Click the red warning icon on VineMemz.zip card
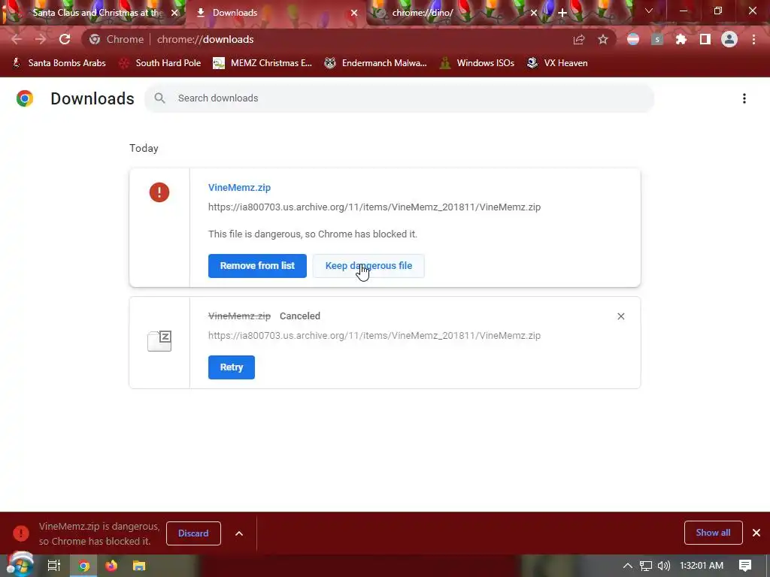770x577 pixels. [159, 192]
